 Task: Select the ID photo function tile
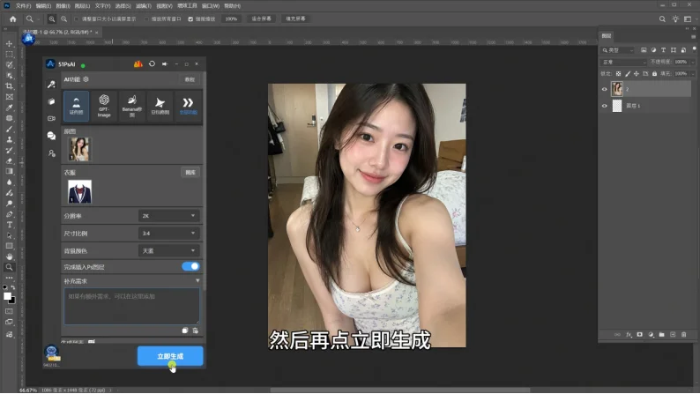pos(77,106)
